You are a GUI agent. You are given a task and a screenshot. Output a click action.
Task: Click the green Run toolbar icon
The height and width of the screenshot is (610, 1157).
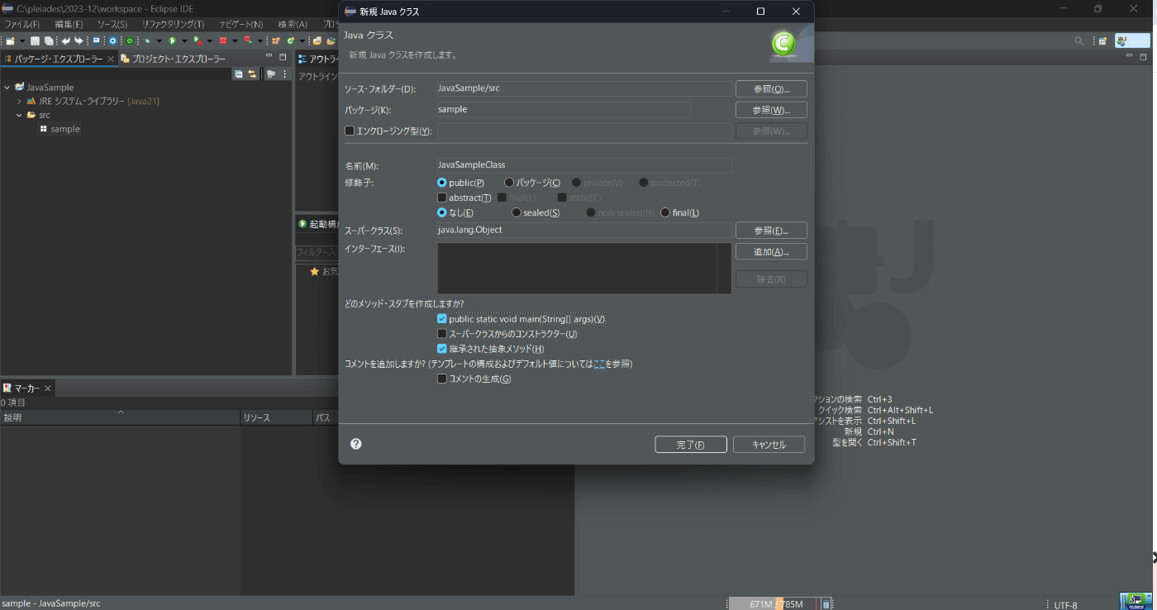[x=173, y=41]
